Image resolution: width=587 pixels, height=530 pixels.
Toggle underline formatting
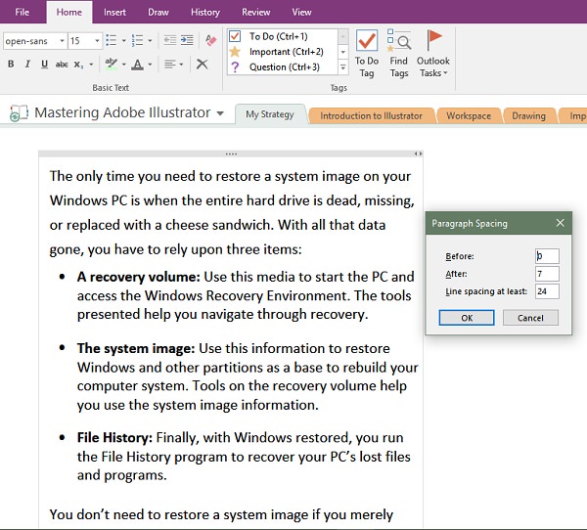[x=44, y=64]
